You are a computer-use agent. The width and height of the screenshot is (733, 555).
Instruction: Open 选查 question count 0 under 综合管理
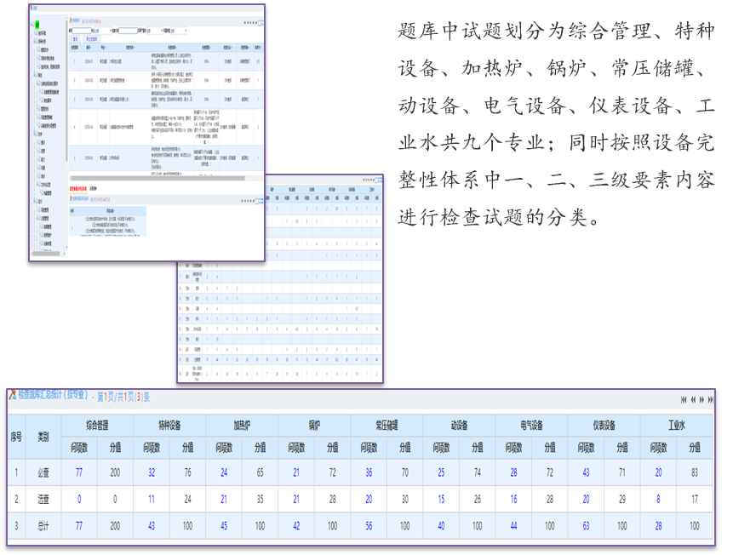coord(79,500)
